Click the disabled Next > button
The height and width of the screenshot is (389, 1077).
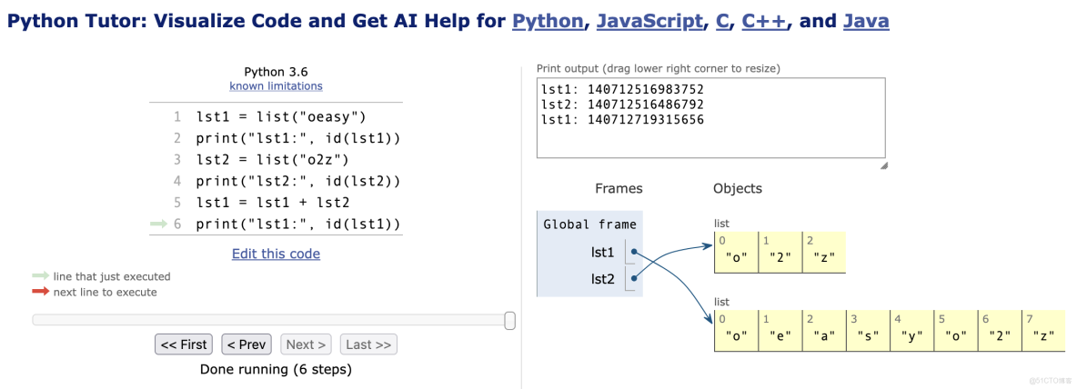pos(306,344)
